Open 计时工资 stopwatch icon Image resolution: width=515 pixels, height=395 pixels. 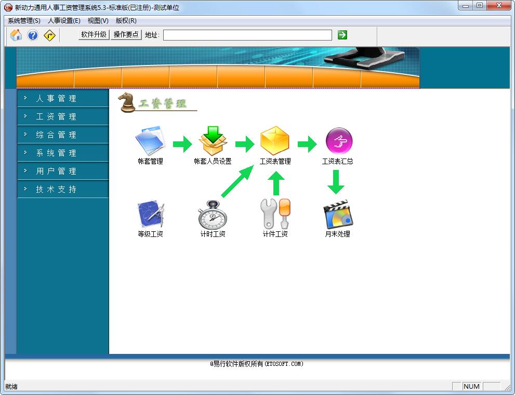click(213, 215)
